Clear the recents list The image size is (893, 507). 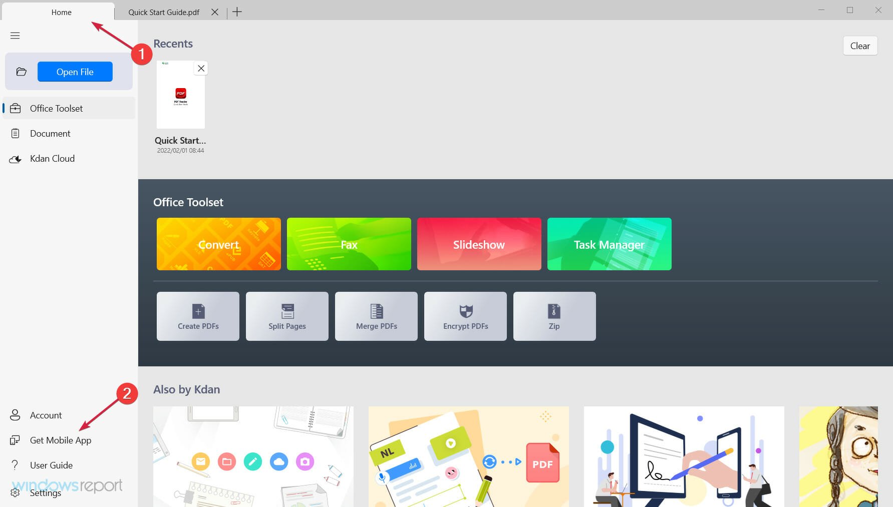860,46
